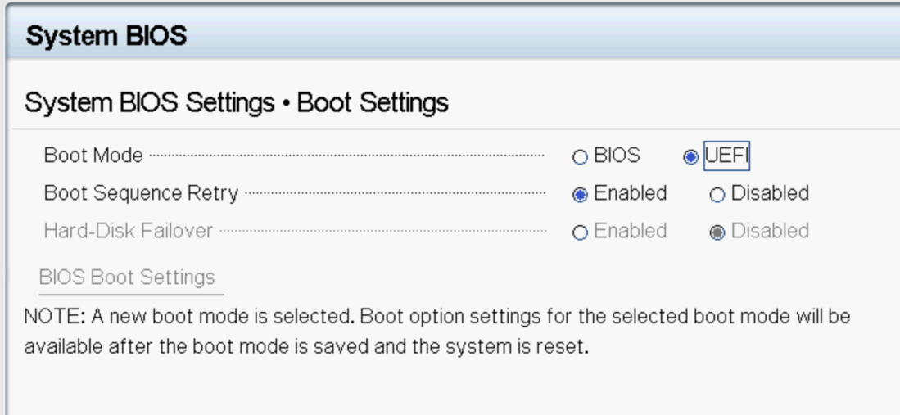Image resolution: width=900 pixels, height=415 pixels.
Task: Disable Boot Sequence Retry radio button
Action: (x=717, y=195)
